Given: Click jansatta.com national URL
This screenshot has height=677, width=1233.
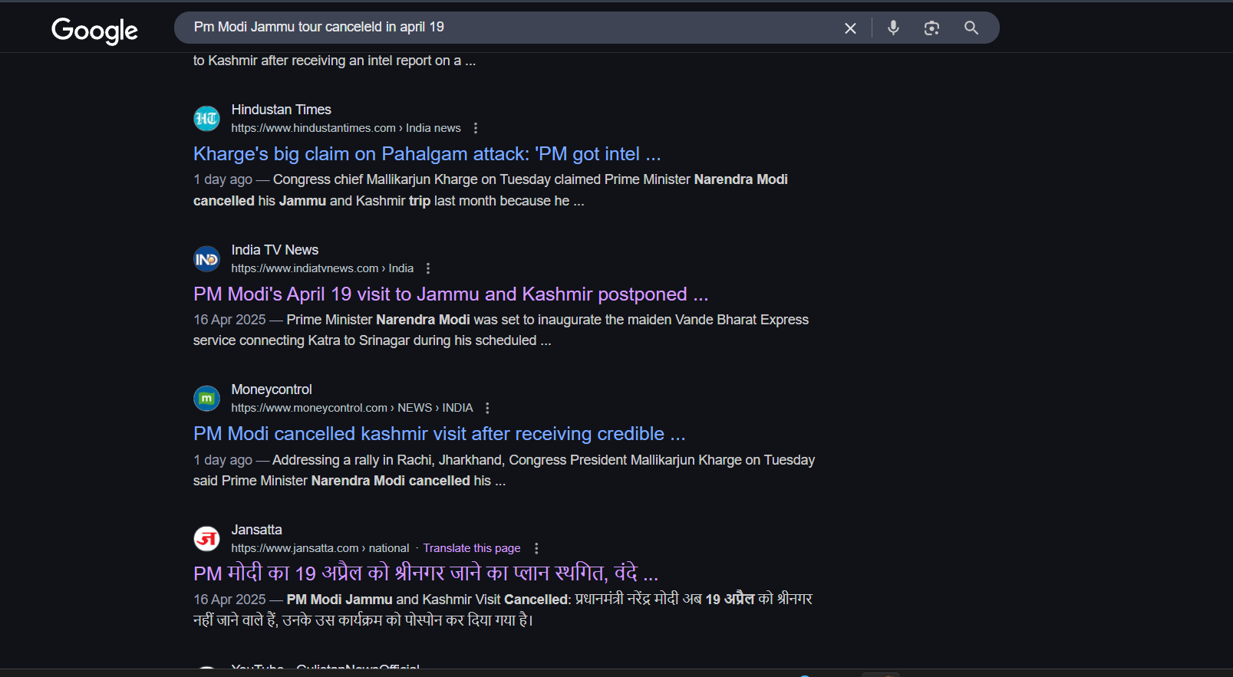Looking at the screenshot, I should (x=320, y=548).
